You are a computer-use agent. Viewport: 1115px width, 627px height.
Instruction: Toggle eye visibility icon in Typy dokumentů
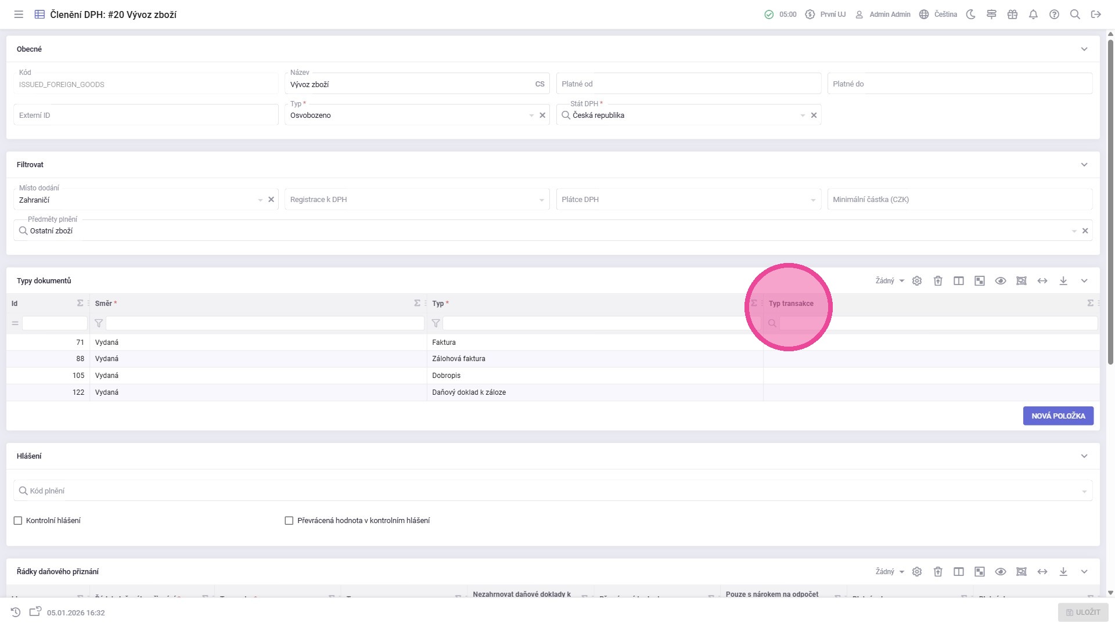[1001, 281]
